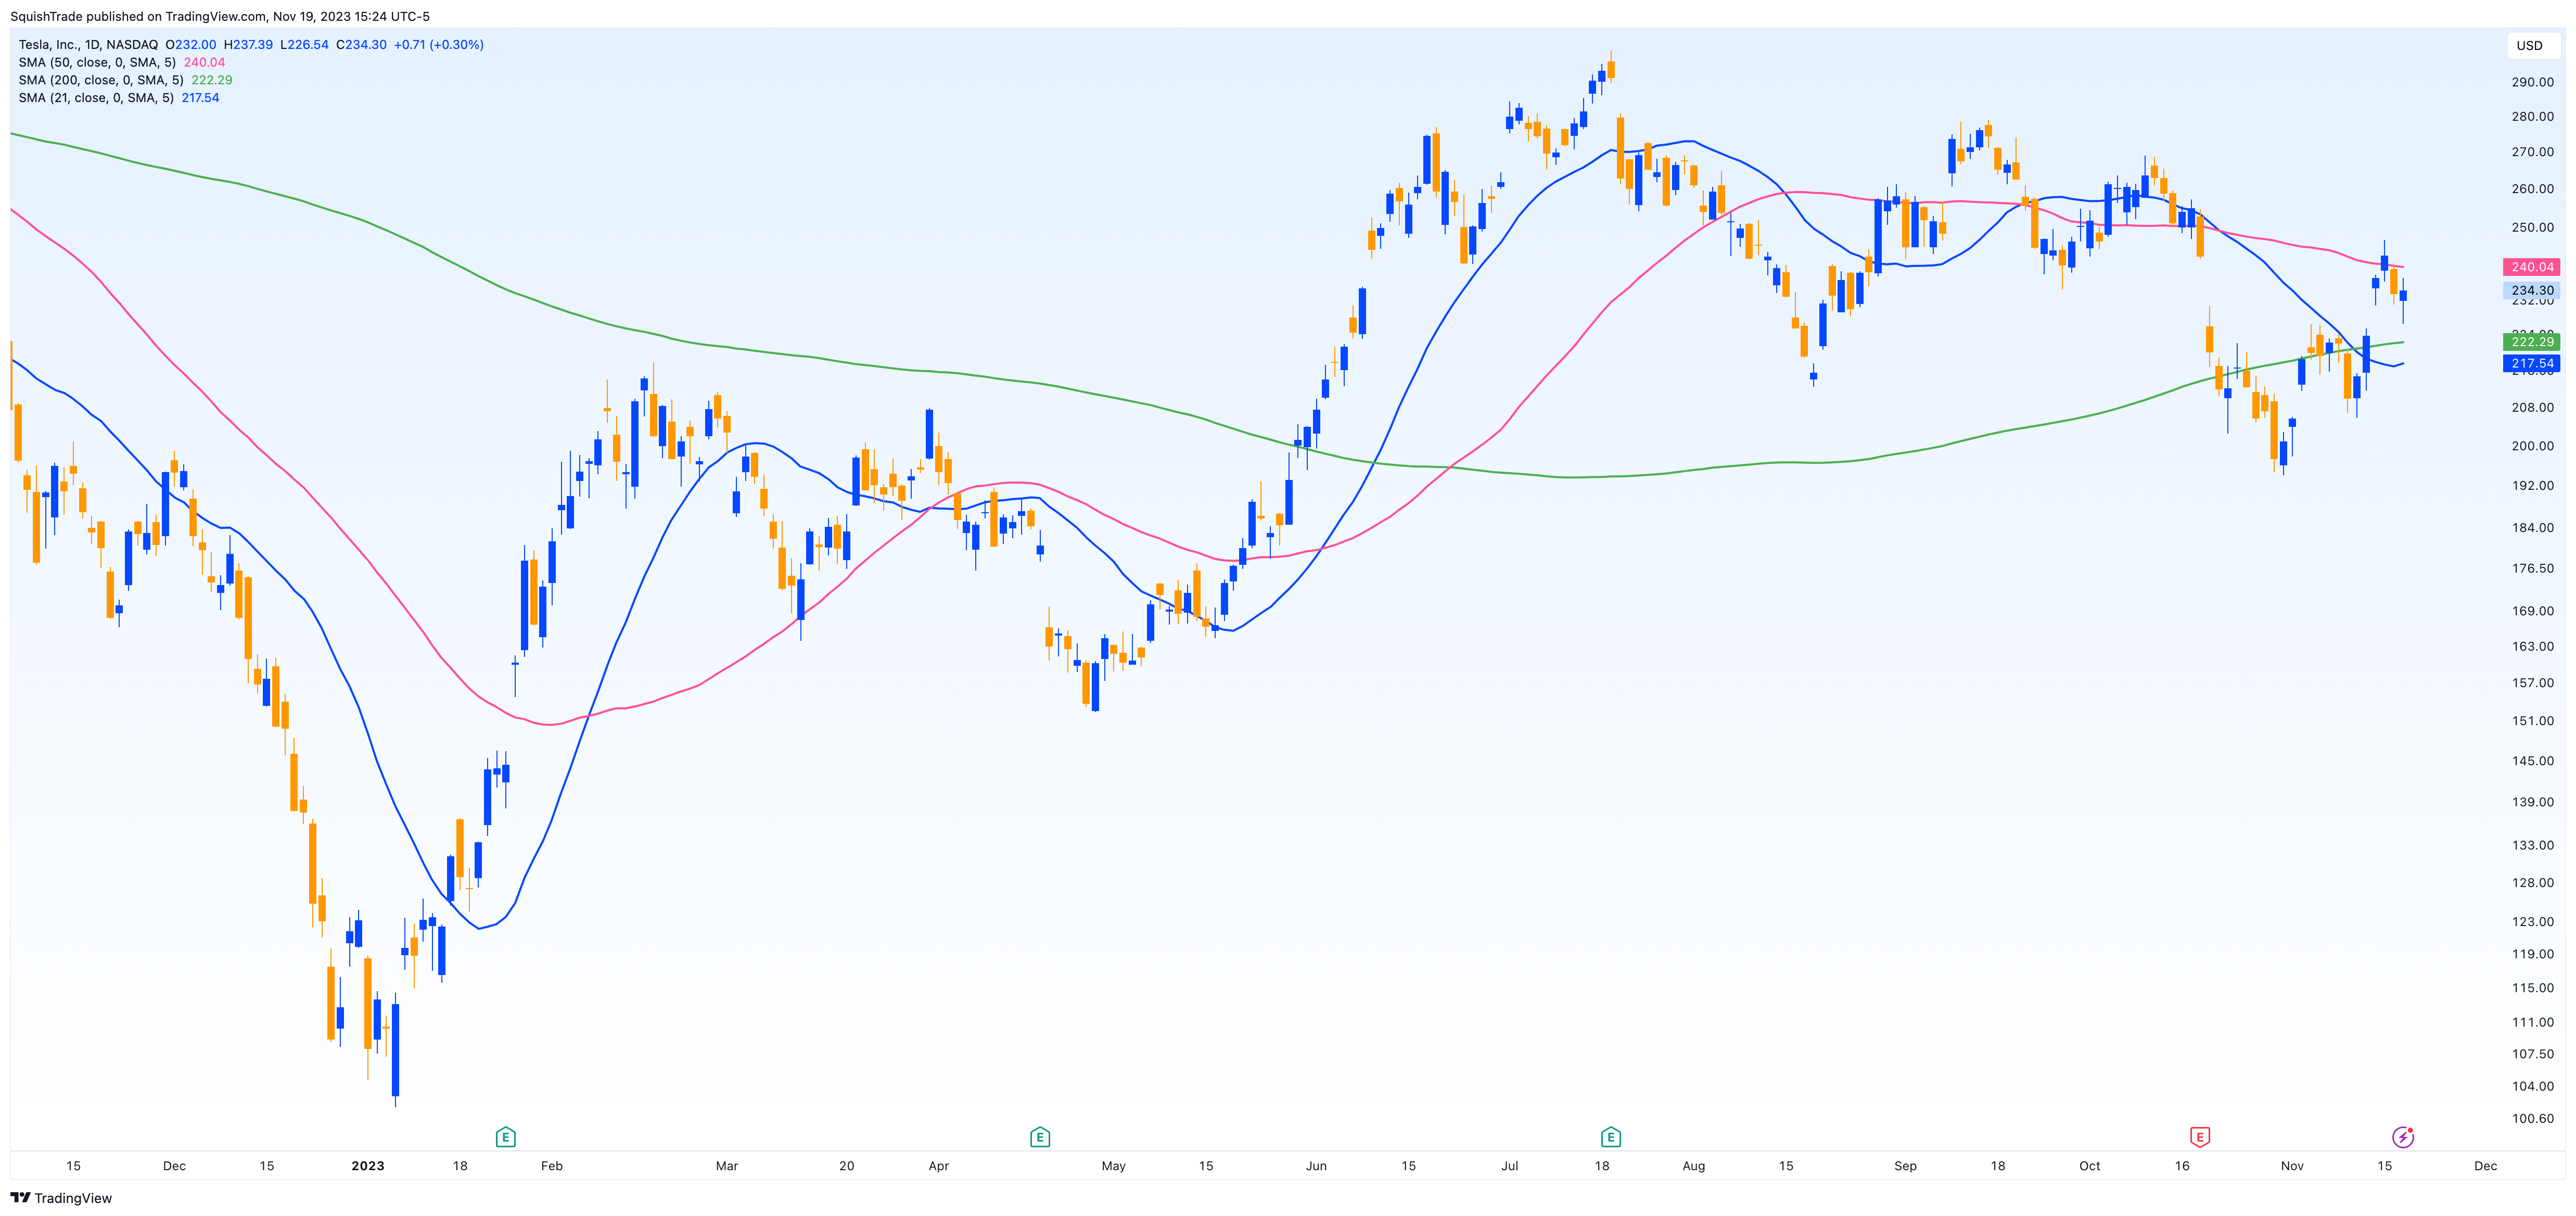Click the purple lightning event icon
This screenshot has width=2576, height=1216.
2403,1137
